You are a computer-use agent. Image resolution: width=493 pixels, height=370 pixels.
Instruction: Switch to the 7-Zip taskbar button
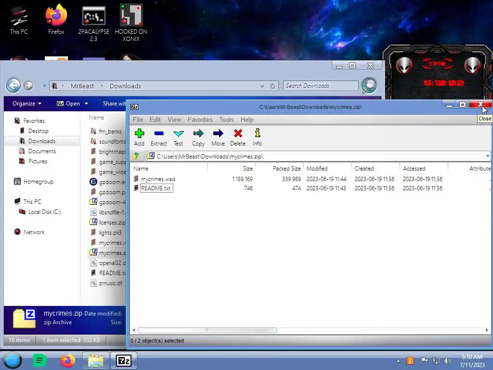(x=123, y=360)
